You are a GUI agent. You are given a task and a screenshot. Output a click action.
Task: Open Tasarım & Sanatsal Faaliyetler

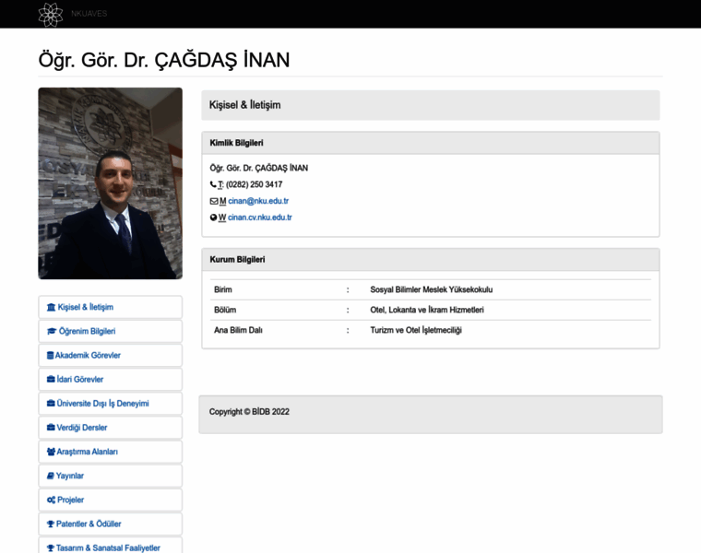point(110,546)
